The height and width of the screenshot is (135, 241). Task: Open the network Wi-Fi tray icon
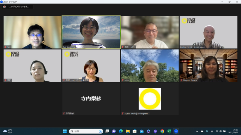click(x=217, y=131)
